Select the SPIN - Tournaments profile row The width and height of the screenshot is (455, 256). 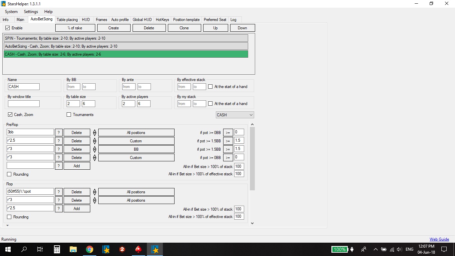click(x=126, y=38)
